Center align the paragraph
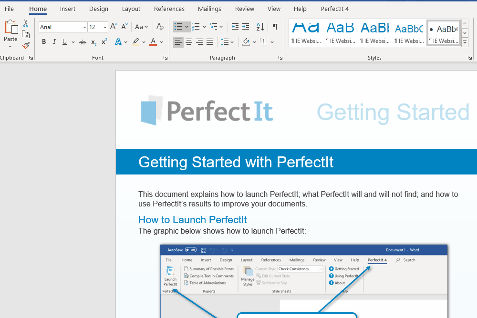This screenshot has width=477, height=318. point(189,42)
